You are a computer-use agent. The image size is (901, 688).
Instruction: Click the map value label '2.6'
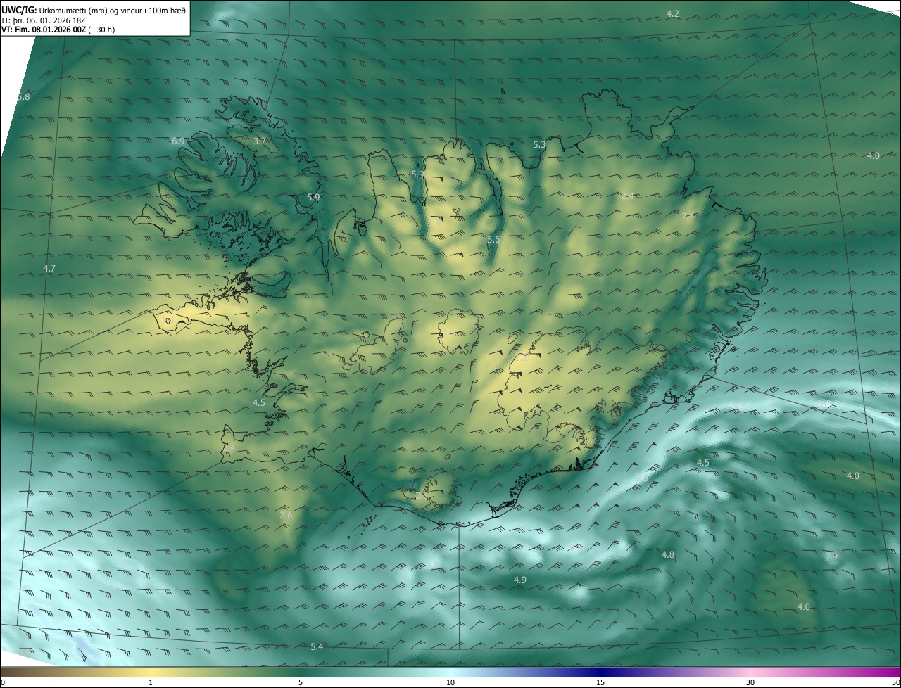[x=286, y=516]
